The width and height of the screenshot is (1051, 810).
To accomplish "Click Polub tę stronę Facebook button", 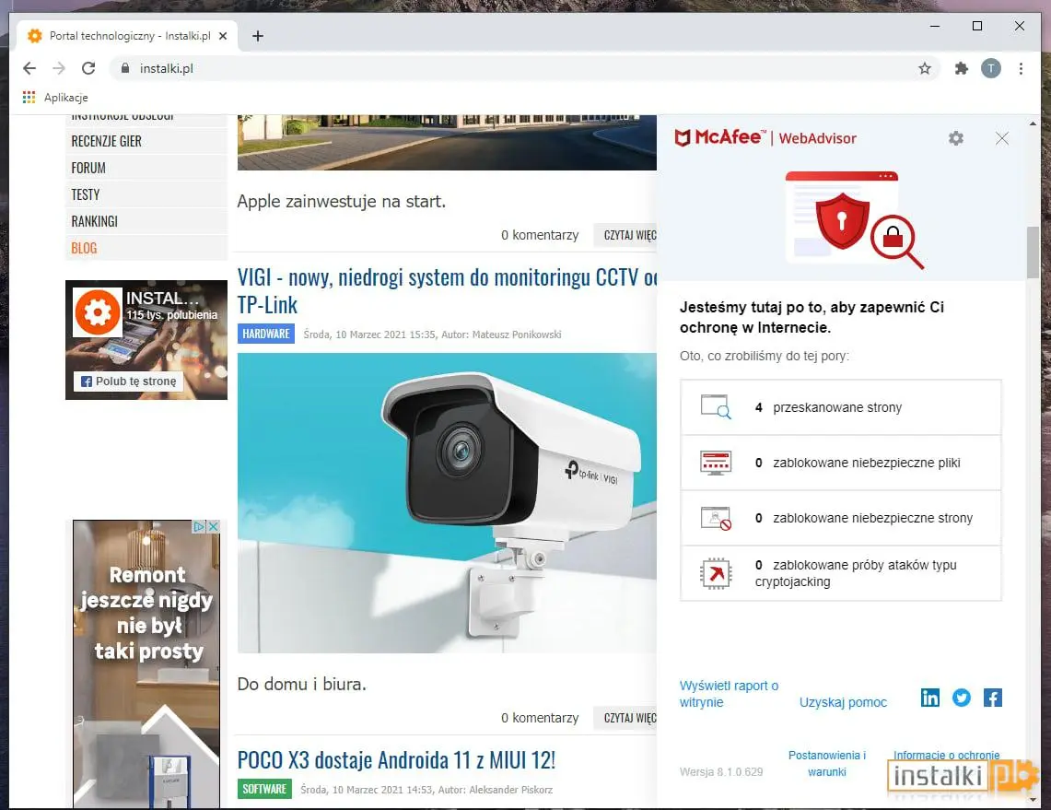I will tap(129, 381).
